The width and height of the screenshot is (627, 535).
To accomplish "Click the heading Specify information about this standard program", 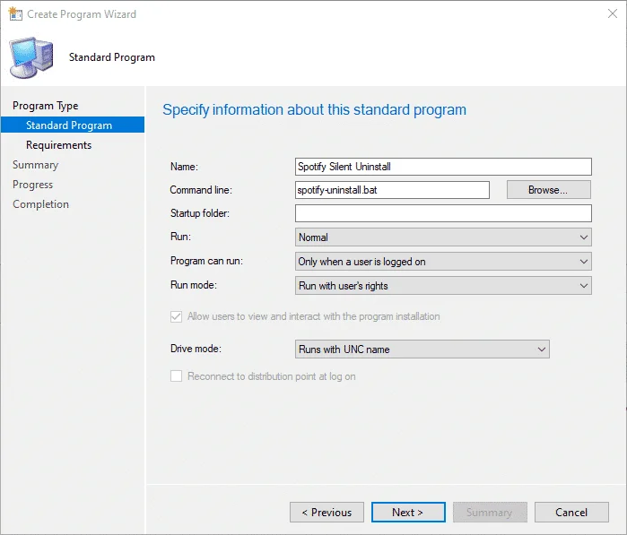I will pos(314,110).
